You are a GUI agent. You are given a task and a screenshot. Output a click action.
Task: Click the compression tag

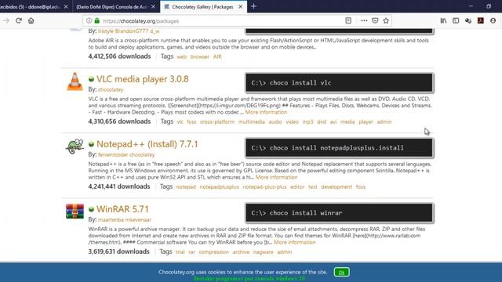pyautogui.click(x=213, y=252)
